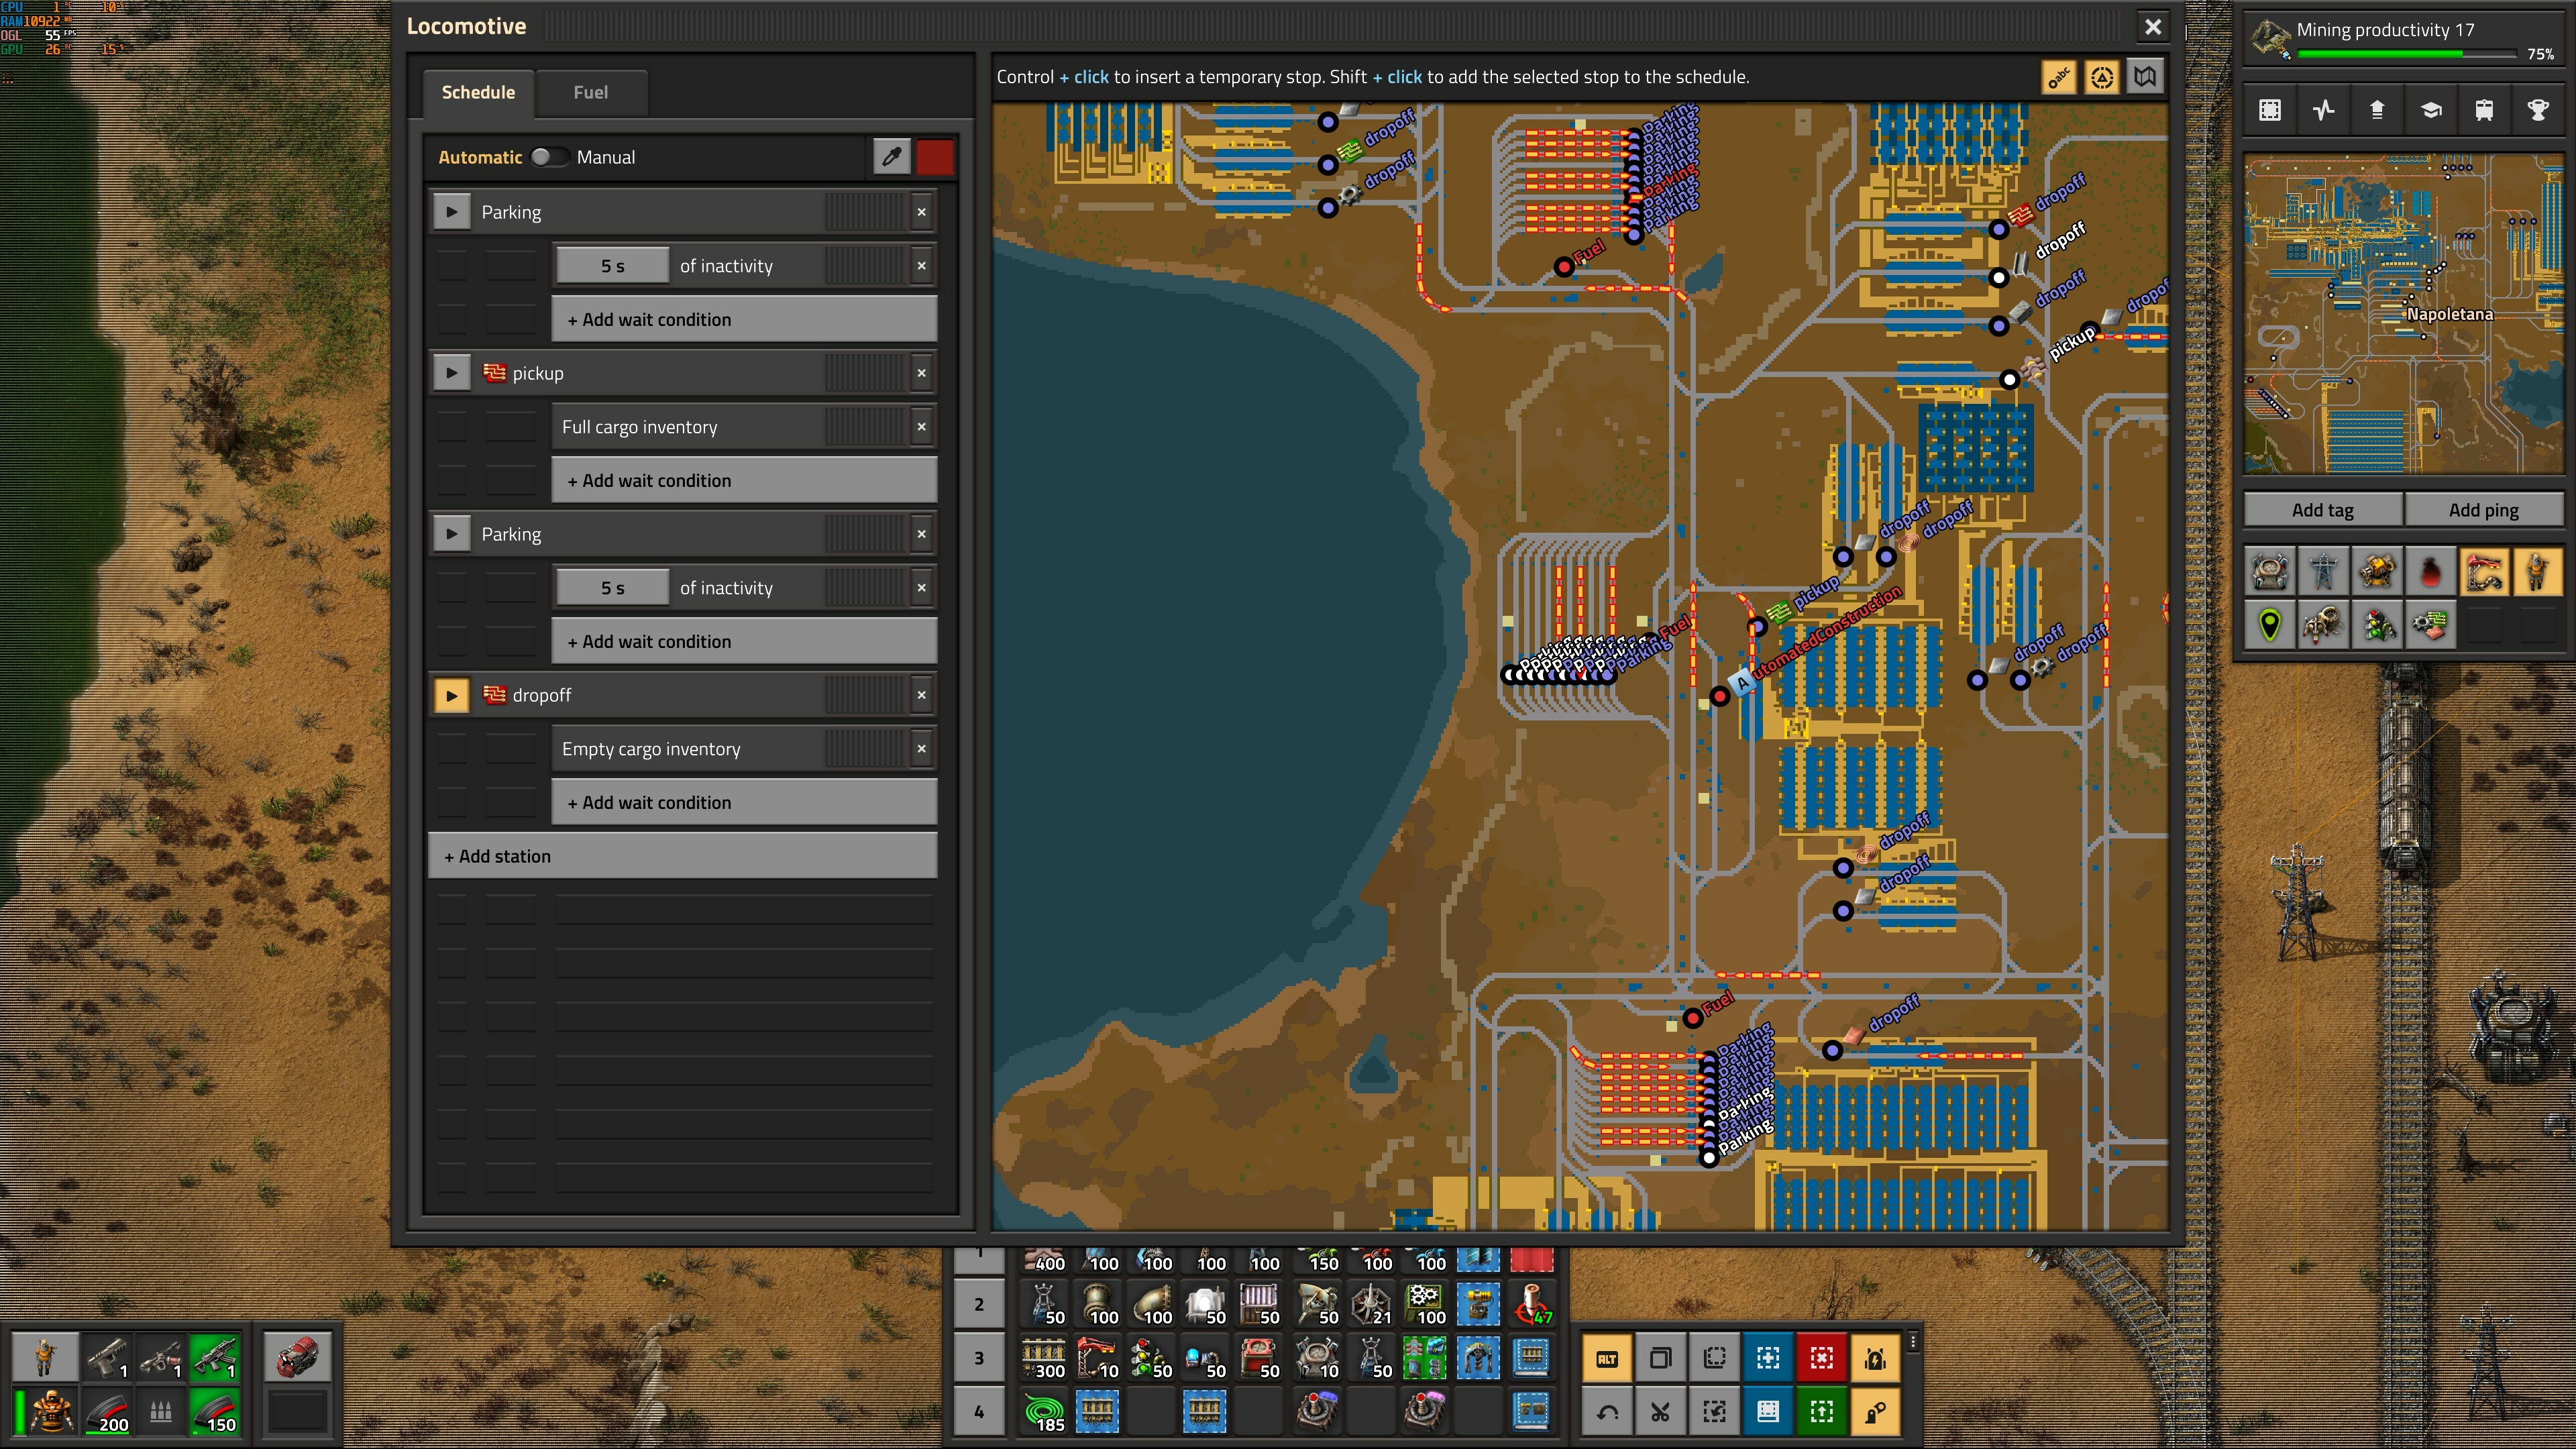Click the pencil rename train icon

click(891, 157)
